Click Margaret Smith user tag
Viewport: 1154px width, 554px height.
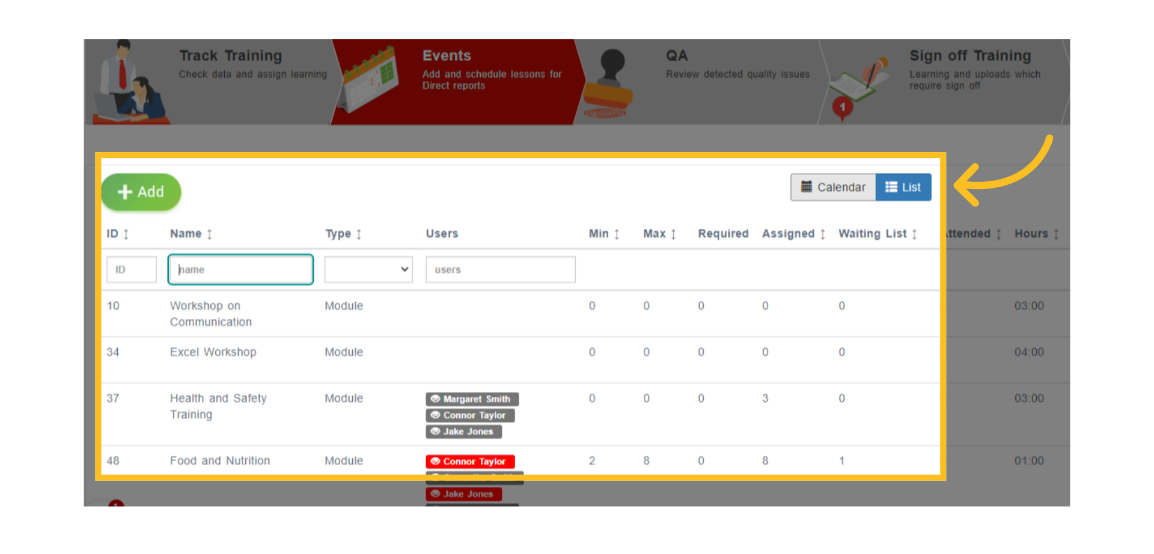click(x=472, y=399)
